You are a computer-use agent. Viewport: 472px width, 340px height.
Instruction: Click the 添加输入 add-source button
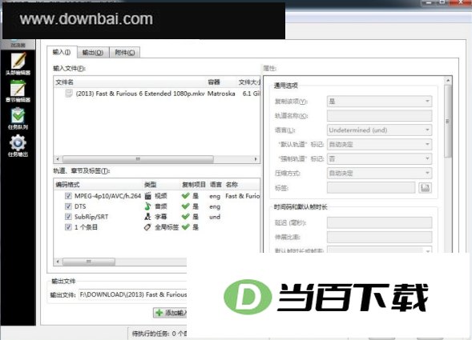171,313
